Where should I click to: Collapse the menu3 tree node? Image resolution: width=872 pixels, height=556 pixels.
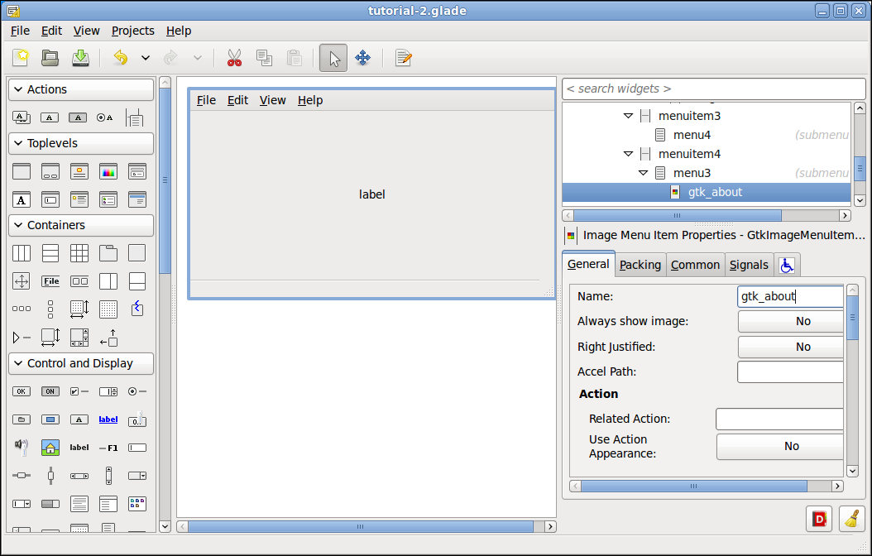click(x=643, y=173)
